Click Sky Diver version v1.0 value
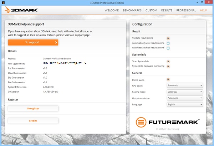 [45, 78]
